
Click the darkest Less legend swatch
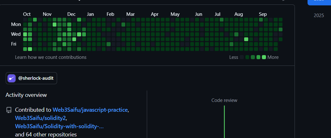242,57
